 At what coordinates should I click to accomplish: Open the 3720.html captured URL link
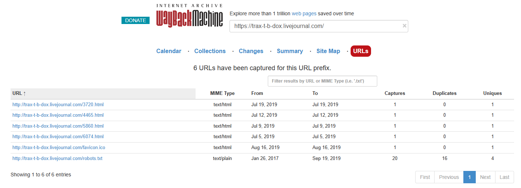point(58,105)
